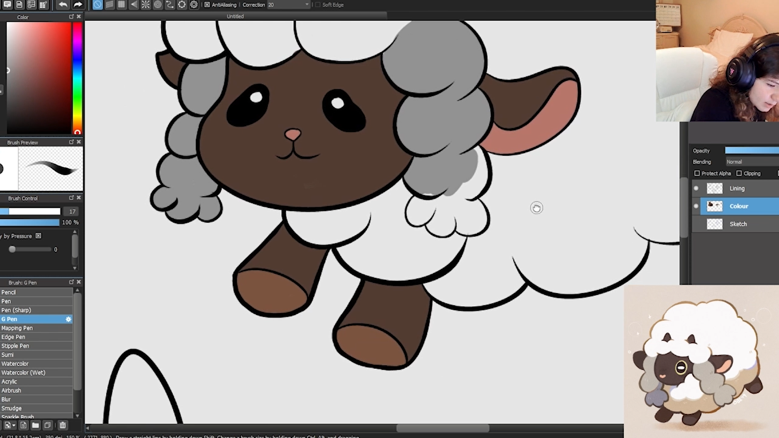The width and height of the screenshot is (779, 438).
Task: Open the add brush dropdown arrow
Action: 14,425
